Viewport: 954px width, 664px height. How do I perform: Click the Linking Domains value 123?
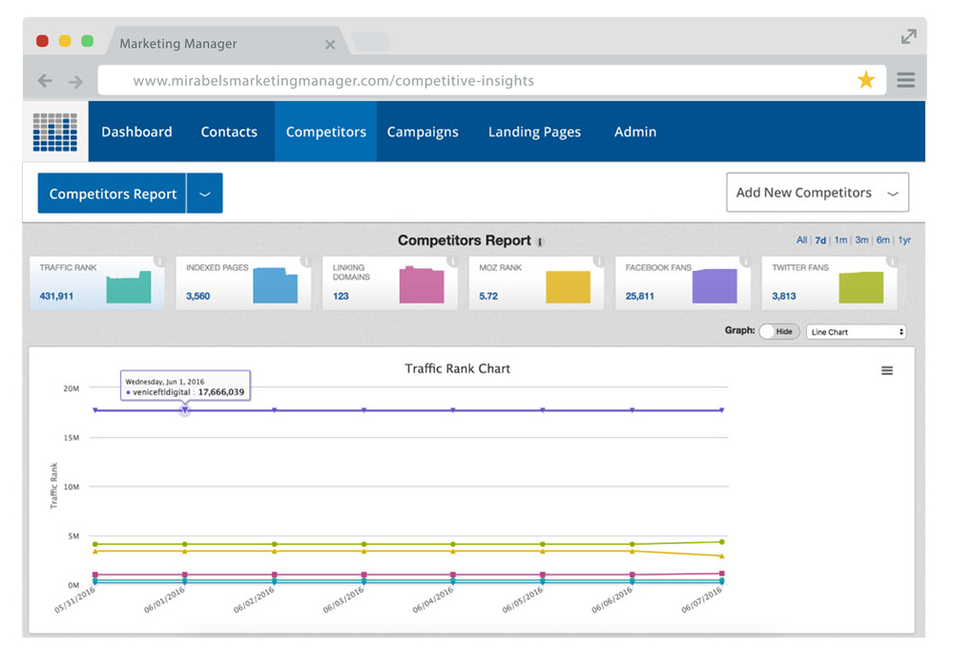pyautogui.click(x=341, y=297)
